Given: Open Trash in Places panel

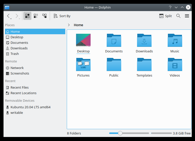Looking at the screenshot, I should click(15, 54).
